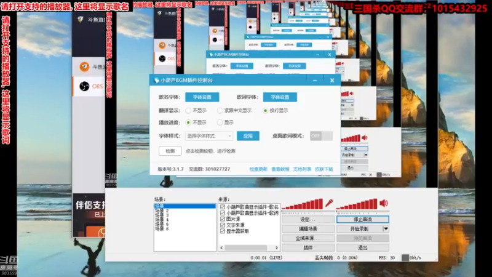Open the 皮肤下载 link
492x277 pixels.
[x=324, y=169]
